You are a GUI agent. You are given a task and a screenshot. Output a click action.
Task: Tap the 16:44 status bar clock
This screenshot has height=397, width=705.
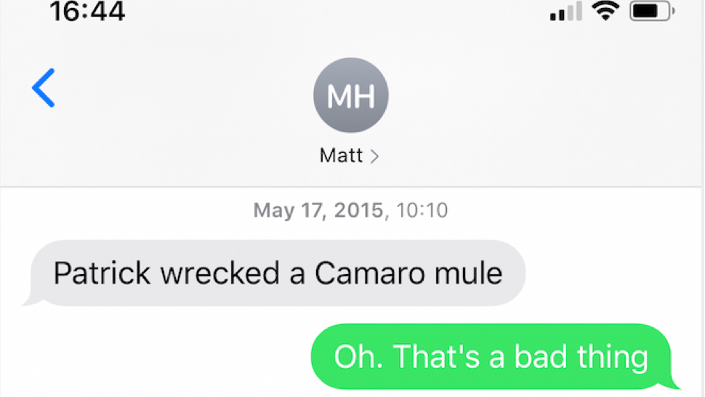click(87, 11)
